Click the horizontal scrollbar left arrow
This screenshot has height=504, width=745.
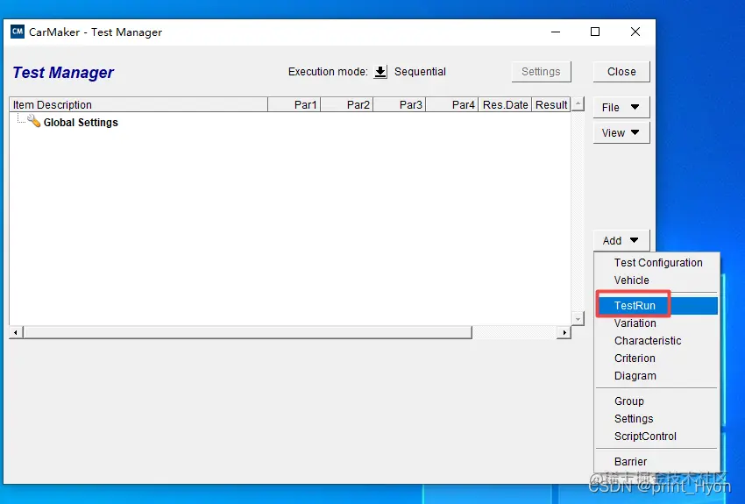click(16, 332)
